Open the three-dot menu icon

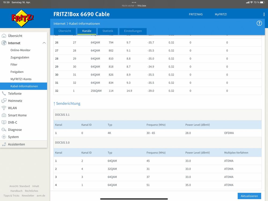coord(264,14)
